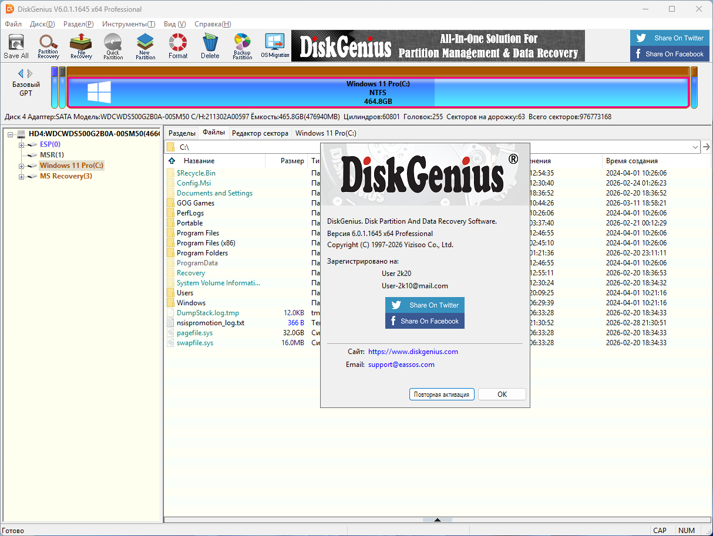713x536 pixels.
Task: Open the Справка menu
Action: [x=213, y=24]
